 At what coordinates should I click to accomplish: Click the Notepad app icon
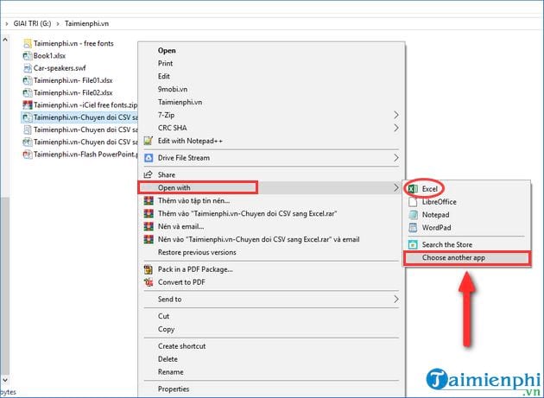[x=413, y=214]
